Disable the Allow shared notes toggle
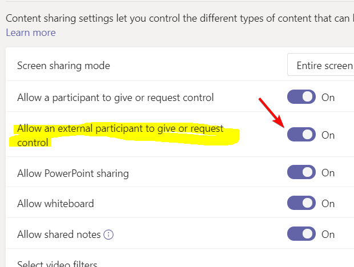 coord(301,234)
